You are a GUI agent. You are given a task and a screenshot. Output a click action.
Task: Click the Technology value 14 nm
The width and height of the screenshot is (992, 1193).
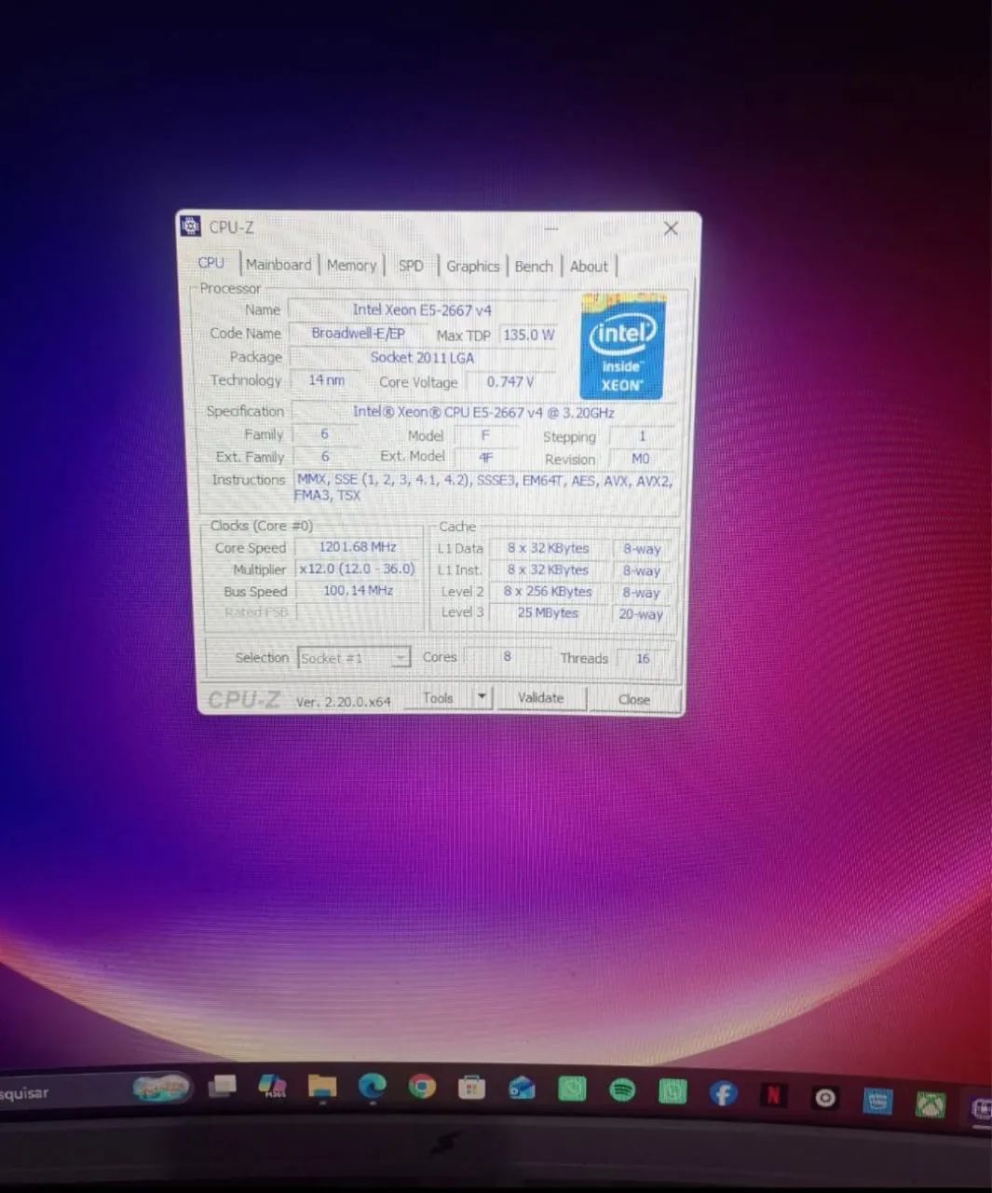coord(326,380)
